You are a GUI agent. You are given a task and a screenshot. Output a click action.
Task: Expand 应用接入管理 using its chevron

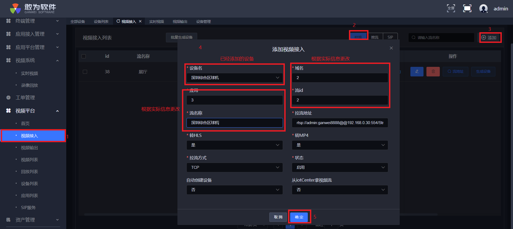pos(57,34)
